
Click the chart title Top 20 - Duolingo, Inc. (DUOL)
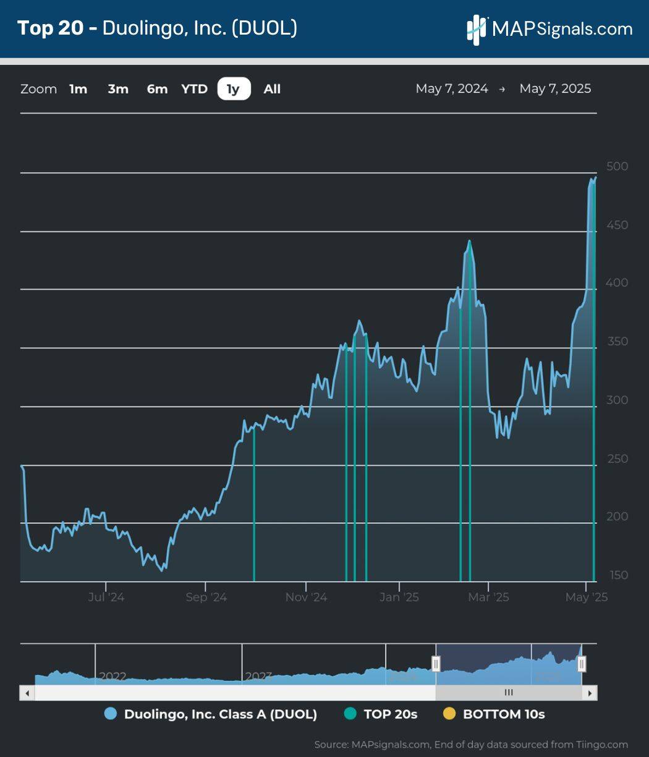(x=157, y=28)
